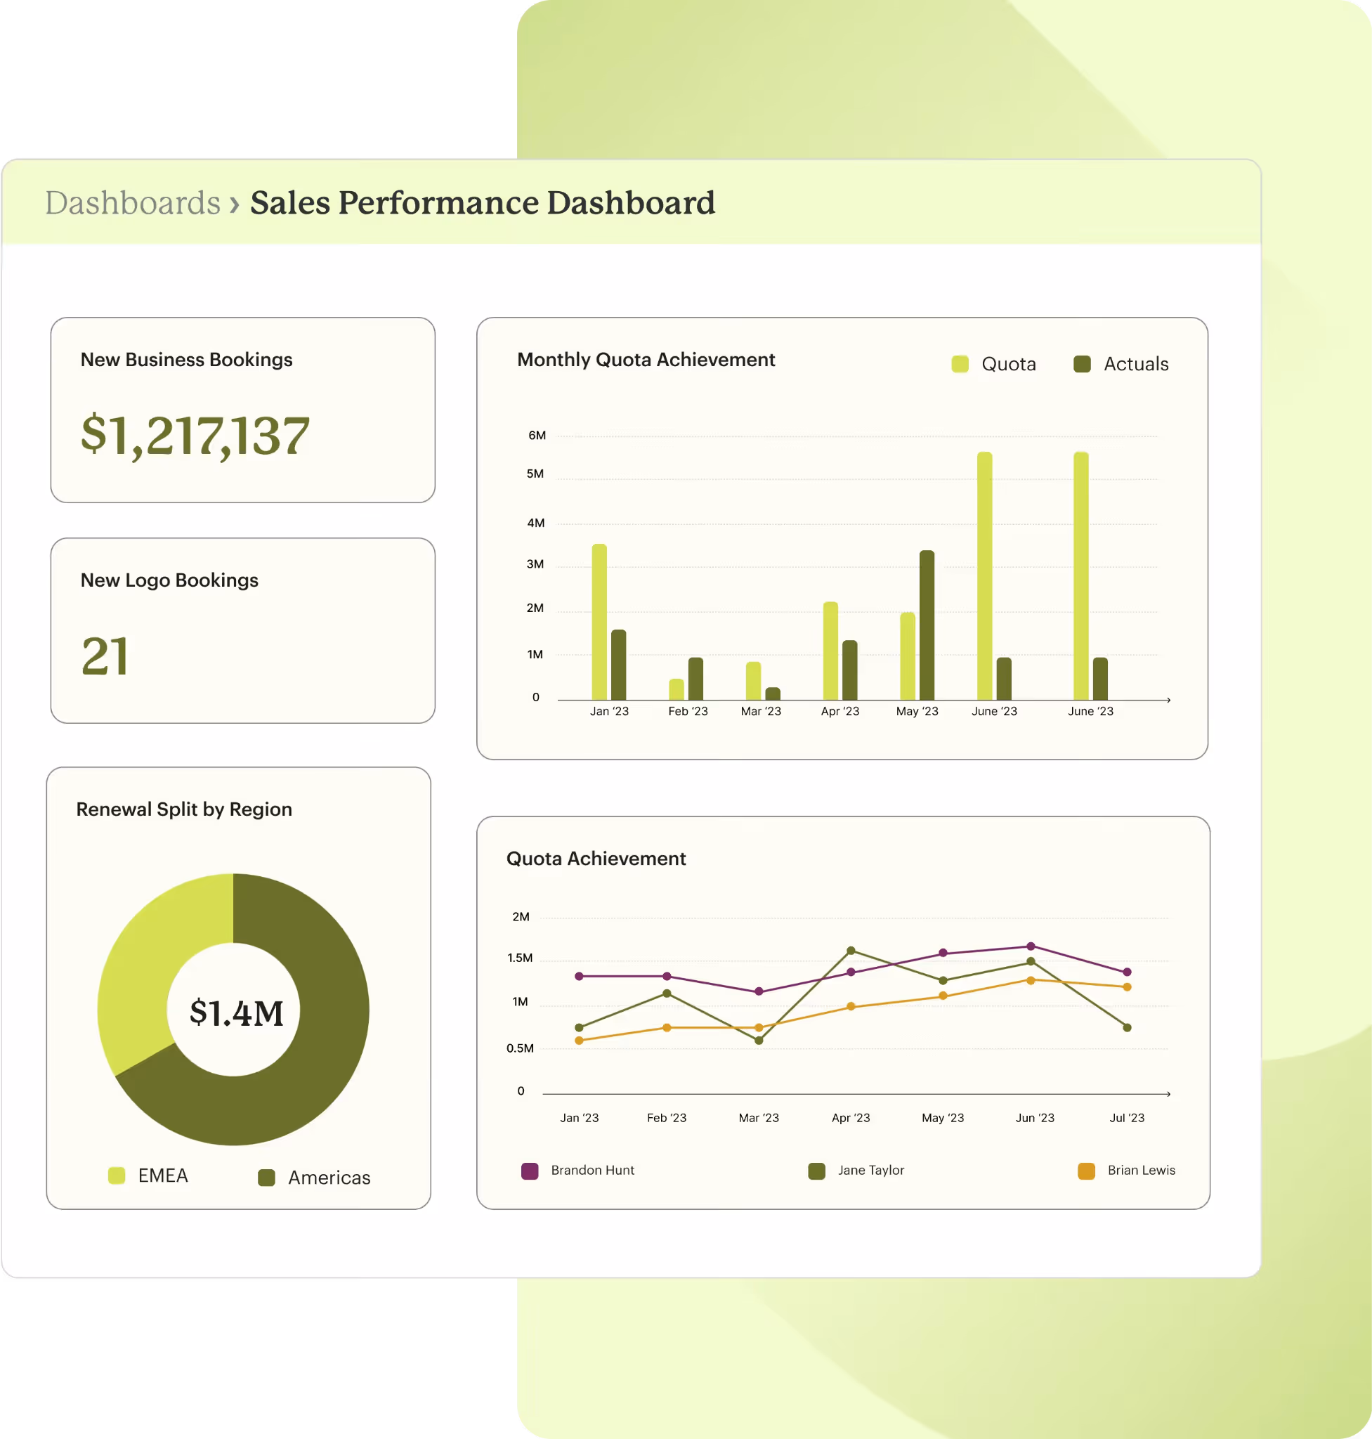Click the Brian Lewis legend name
Image resolution: width=1372 pixels, height=1439 pixels.
tap(1141, 1170)
